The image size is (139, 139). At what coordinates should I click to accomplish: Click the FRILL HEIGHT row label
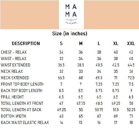12,97
